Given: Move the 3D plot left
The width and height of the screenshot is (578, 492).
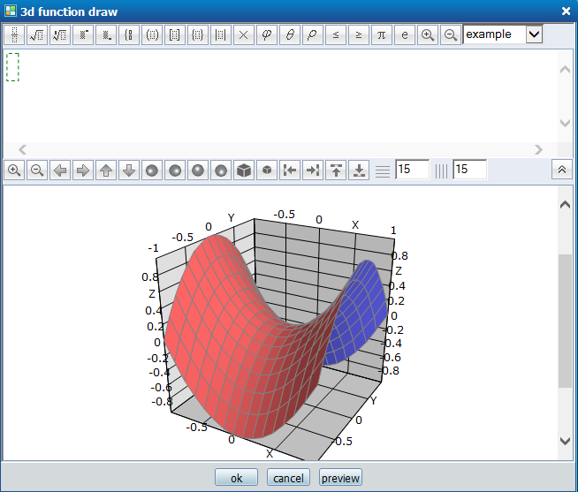Looking at the screenshot, I should click(x=60, y=170).
